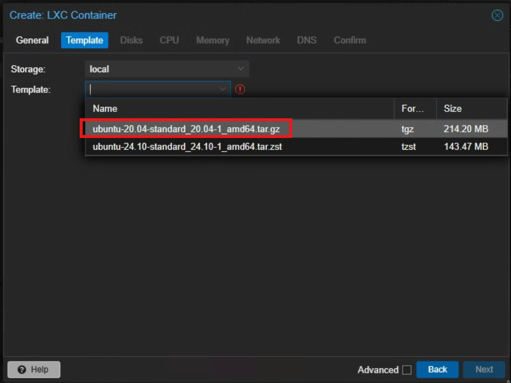The height and width of the screenshot is (383, 511).
Task: Sort templates by Format column header
Action: tap(415, 108)
